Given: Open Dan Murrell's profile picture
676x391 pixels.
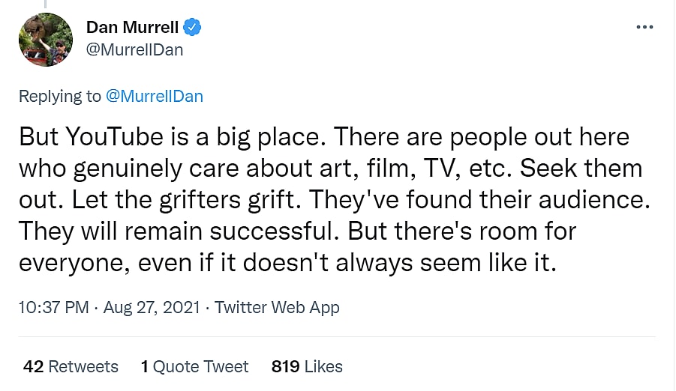Looking at the screenshot, I should [46, 40].
